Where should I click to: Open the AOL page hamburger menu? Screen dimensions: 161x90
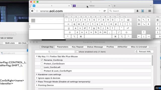33,20
